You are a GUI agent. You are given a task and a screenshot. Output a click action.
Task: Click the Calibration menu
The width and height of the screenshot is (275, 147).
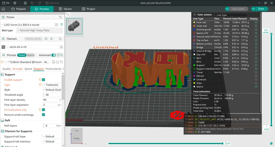click(52, 3)
